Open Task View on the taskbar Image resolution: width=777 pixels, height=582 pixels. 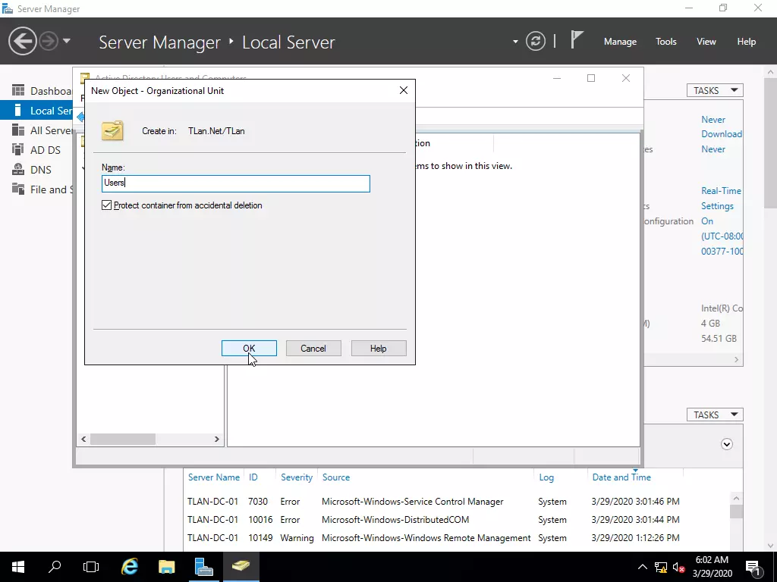click(x=91, y=567)
